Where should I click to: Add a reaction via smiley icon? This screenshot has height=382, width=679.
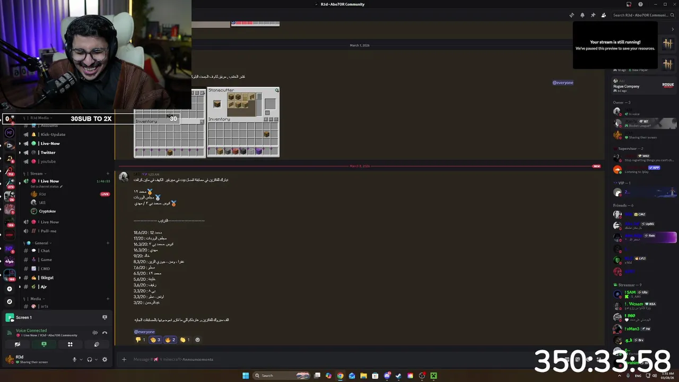click(x=197, y=340)
